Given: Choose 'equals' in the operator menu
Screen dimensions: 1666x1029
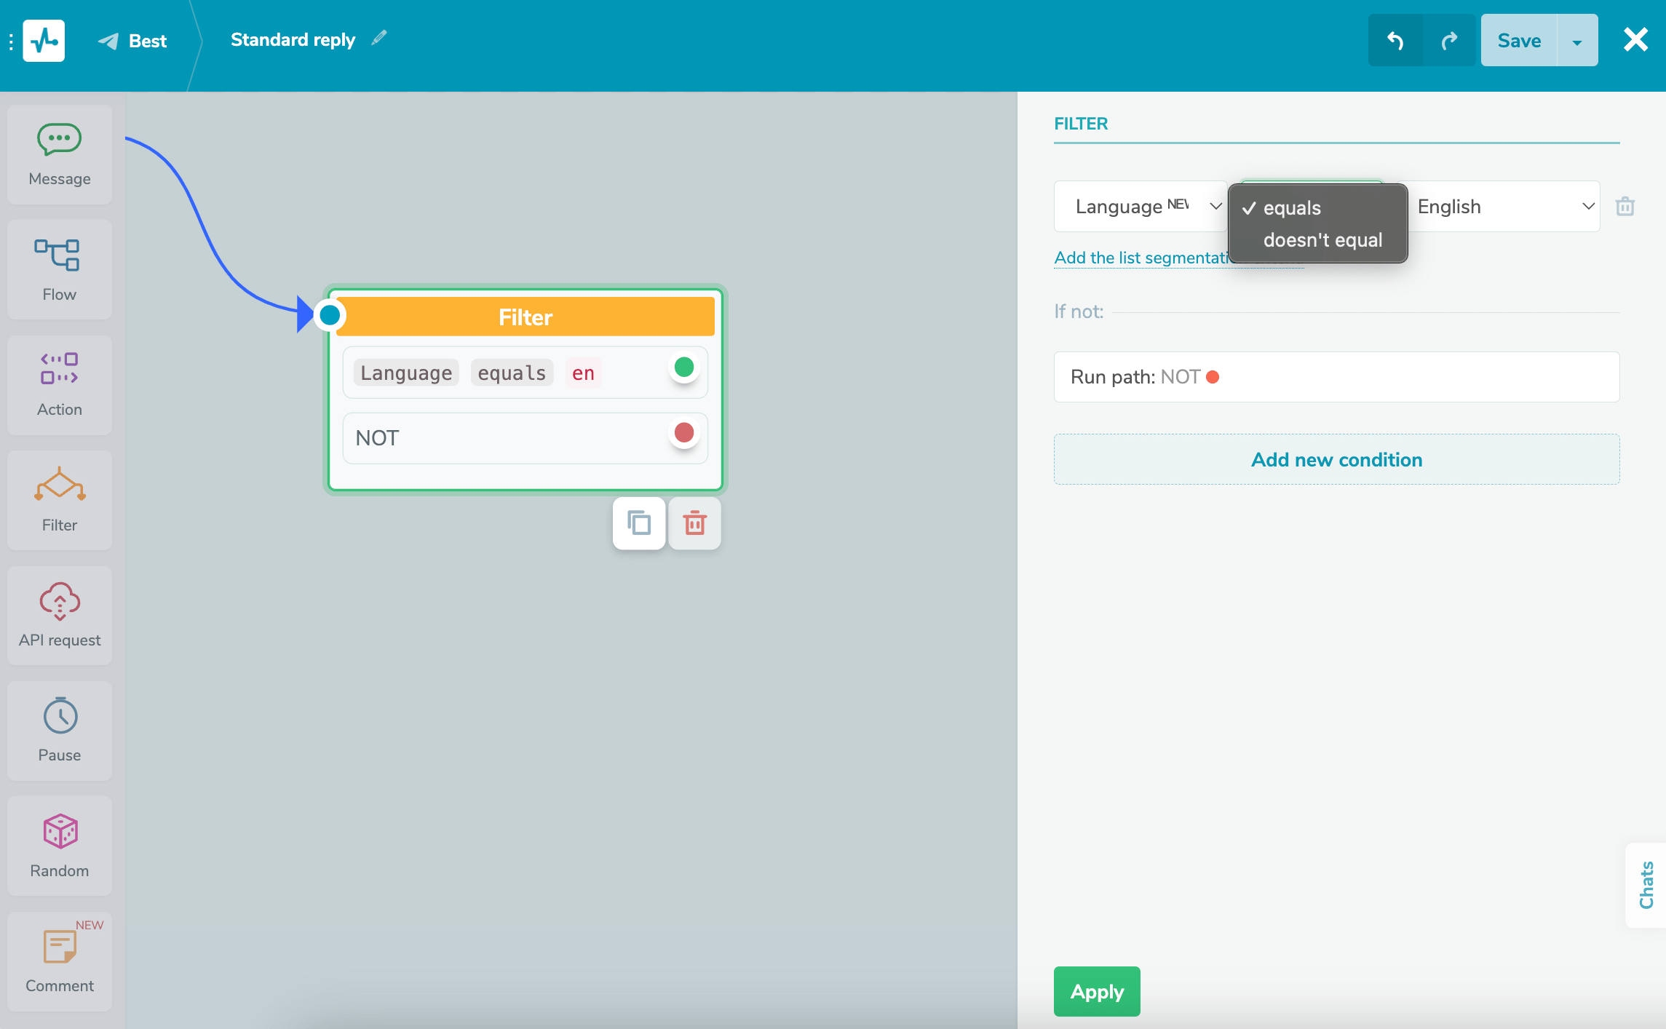Looking at the screenshot, I should pyautogui.click(x=1292, y=208).
